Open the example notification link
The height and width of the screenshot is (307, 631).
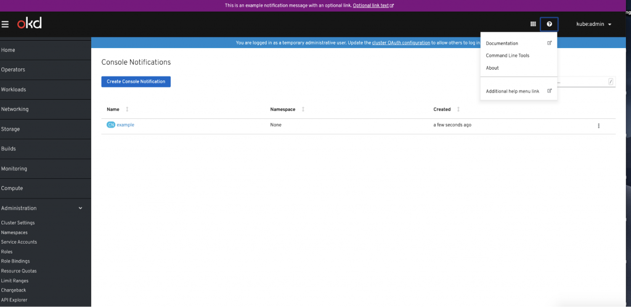(x=125, y=125)
